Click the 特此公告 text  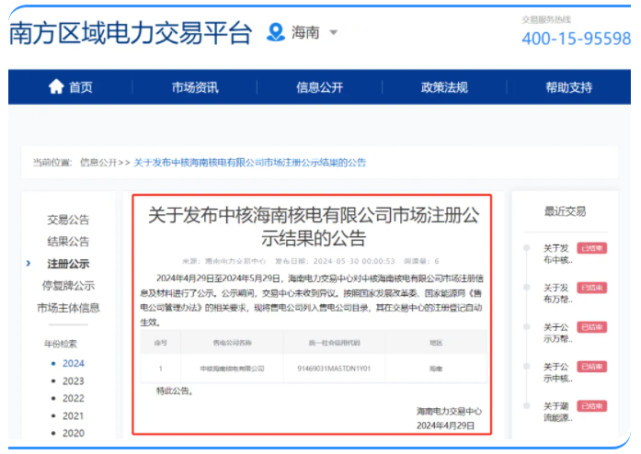tap(175, 392)
